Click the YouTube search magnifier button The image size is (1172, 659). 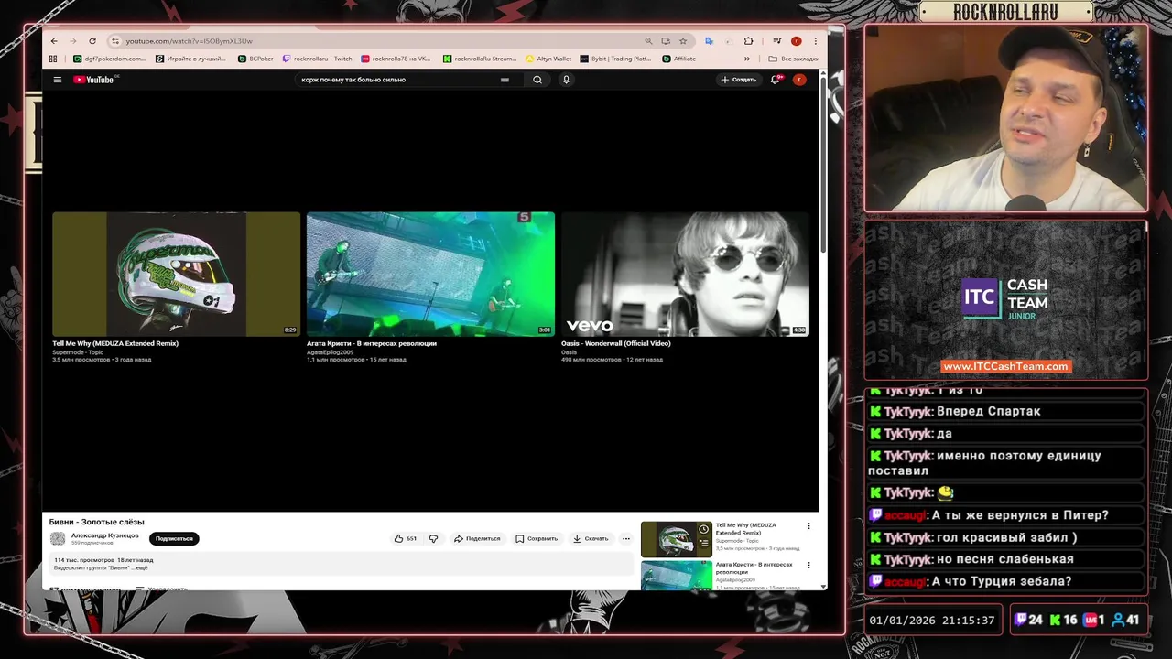(537, 80)
